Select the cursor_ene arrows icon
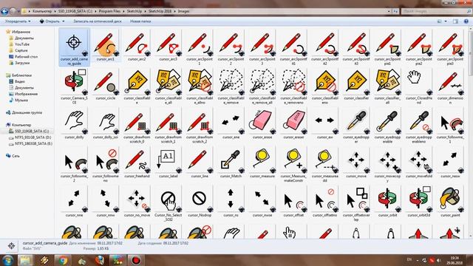473x266 pixels. pos(231,121)
